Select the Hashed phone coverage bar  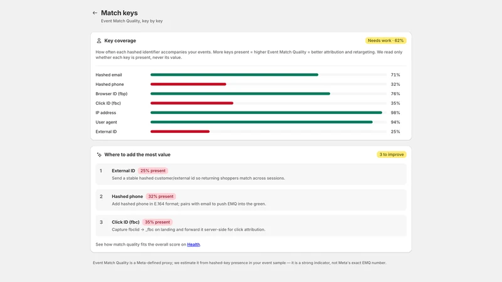pyautogui.click(x=269, y=84)
